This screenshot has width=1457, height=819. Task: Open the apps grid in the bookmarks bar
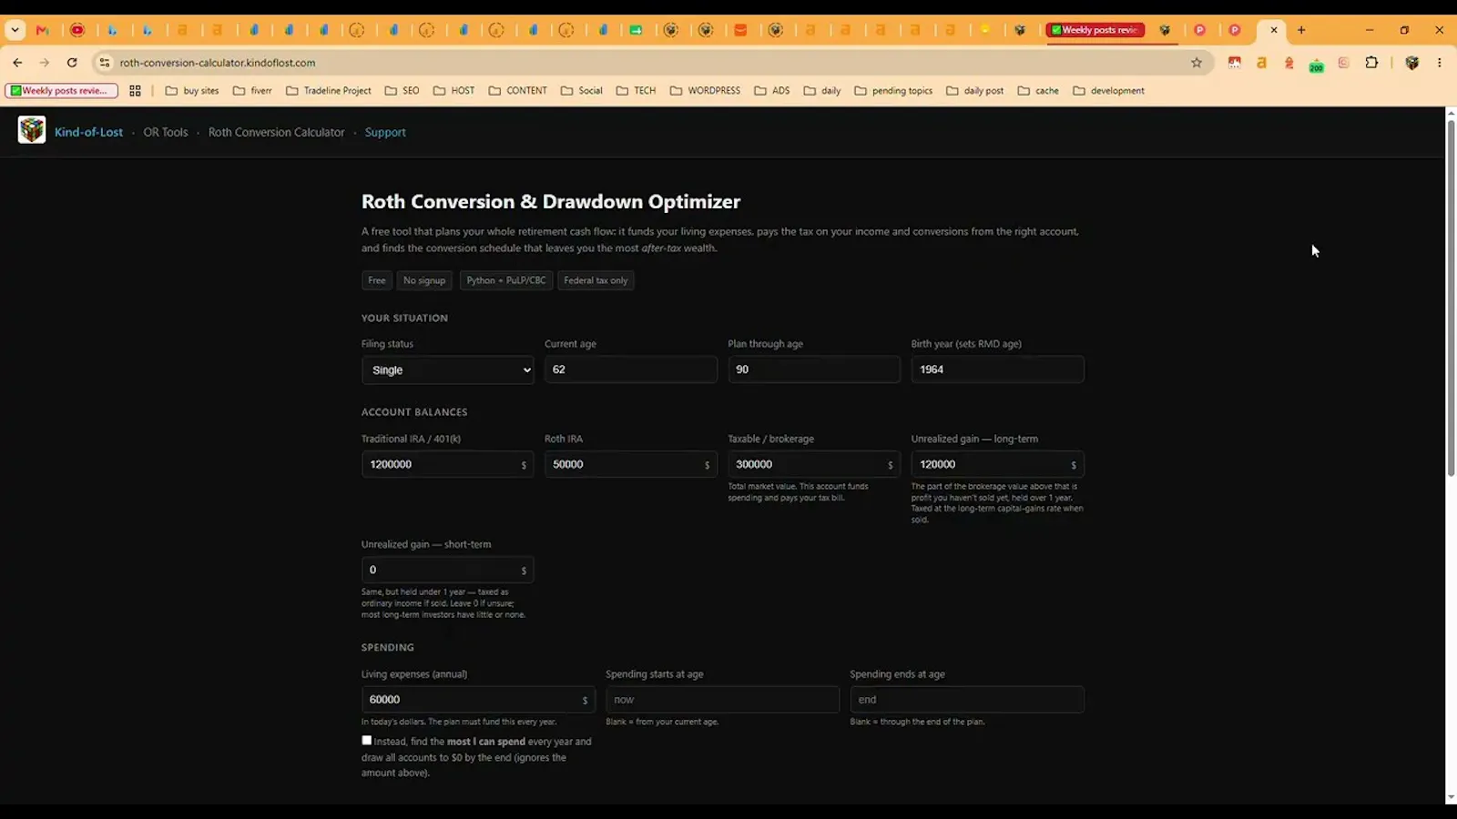pos(135,91)
